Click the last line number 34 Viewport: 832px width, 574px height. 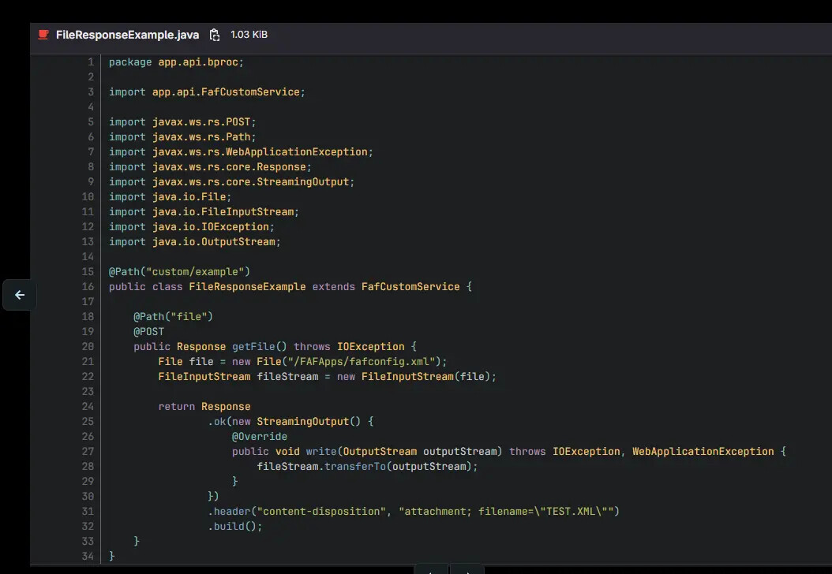[x=88, y=557]
